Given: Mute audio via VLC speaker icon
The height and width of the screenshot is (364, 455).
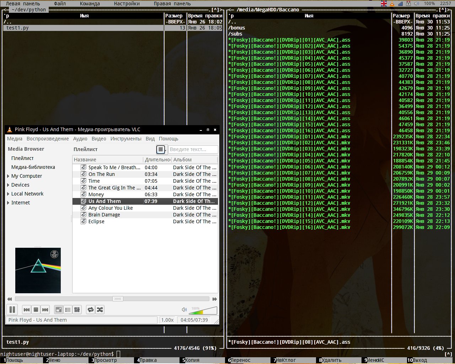Looking at the screenshot, I should click(184, 310).
